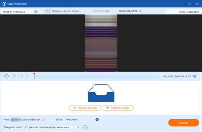
Task: Open output settings with gear icon
Action: 97,120
